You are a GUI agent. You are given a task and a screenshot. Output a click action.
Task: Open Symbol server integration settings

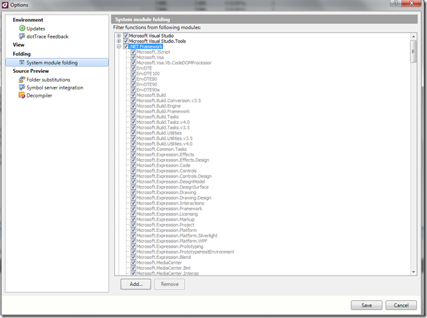pyautogui.click(x=55, y=87)
